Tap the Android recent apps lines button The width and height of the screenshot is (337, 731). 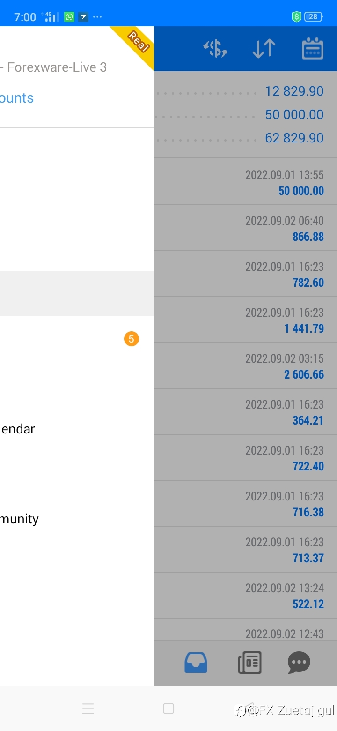click(88, 709)
